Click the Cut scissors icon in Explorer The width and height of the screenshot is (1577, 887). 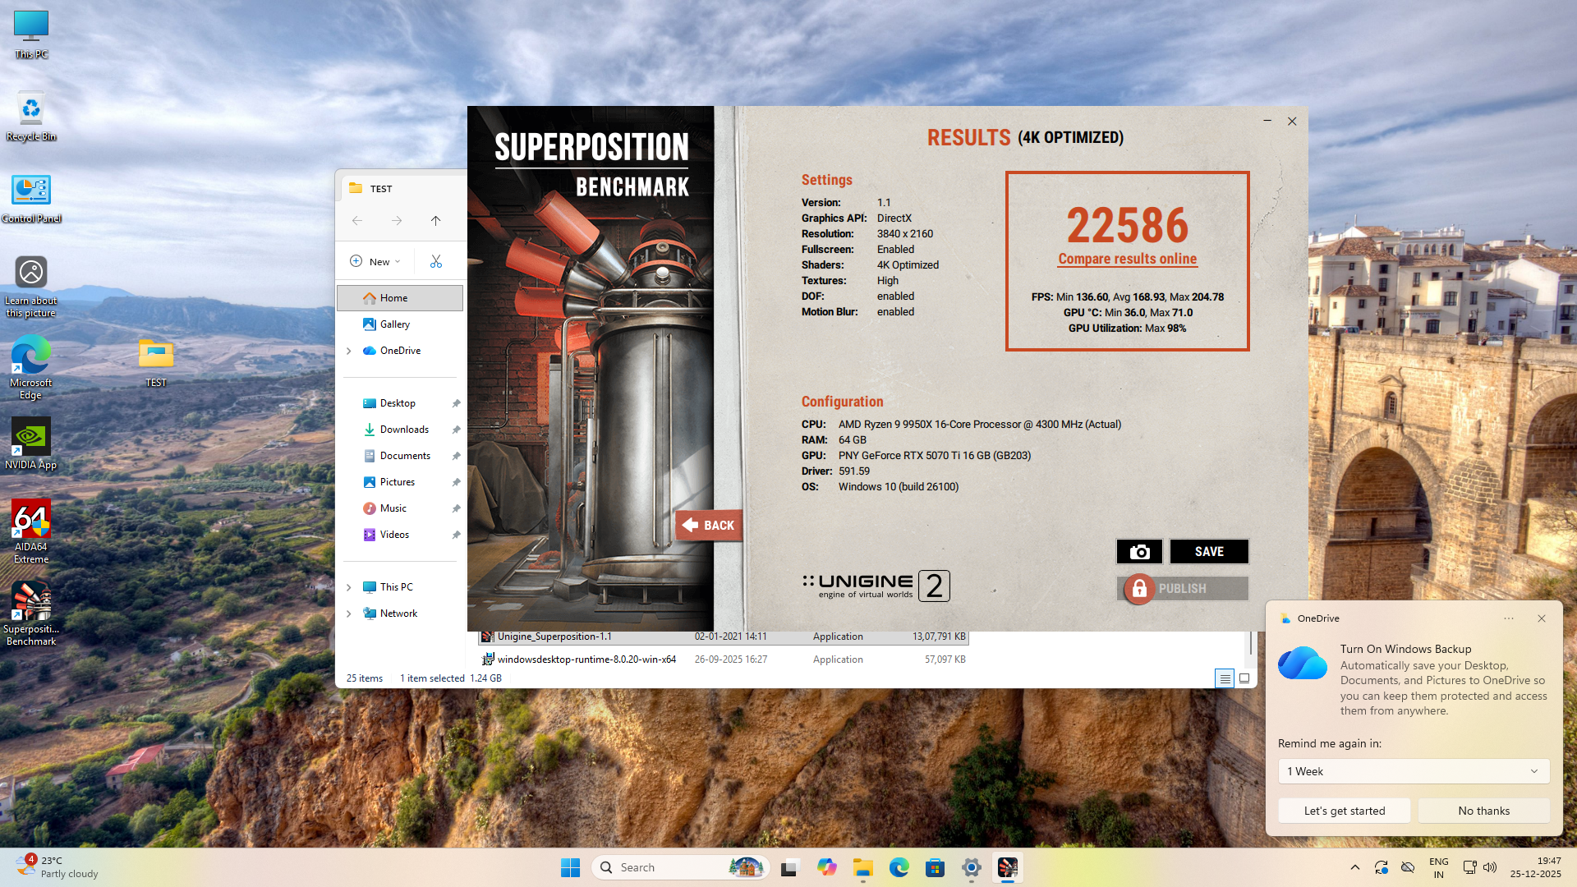coord(436,262)
